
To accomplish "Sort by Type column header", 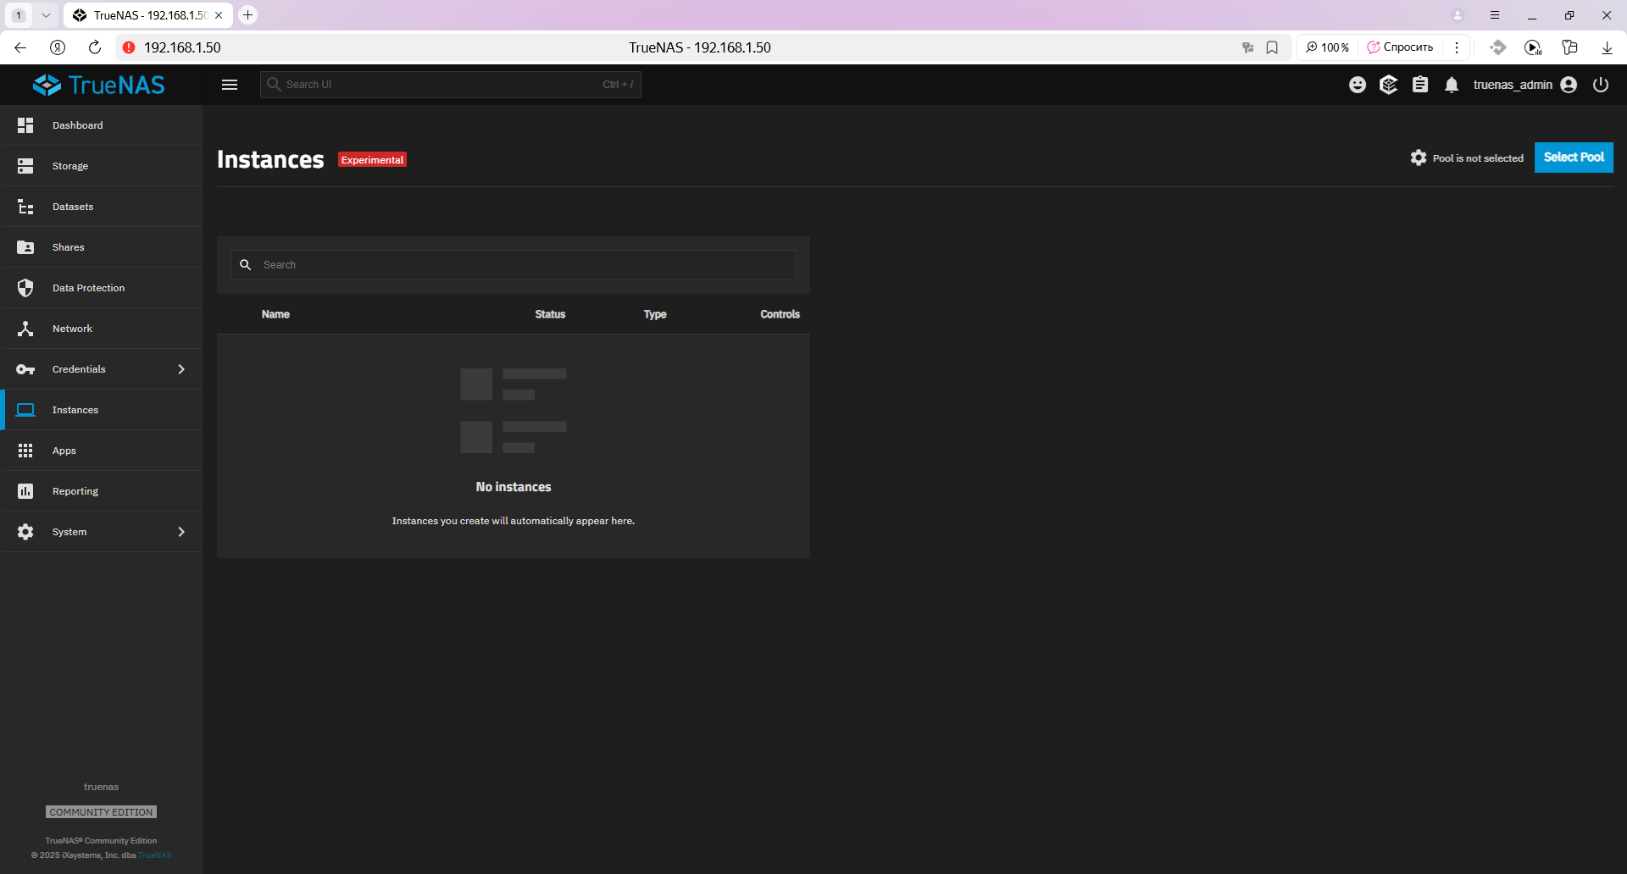I will [655, 314].
